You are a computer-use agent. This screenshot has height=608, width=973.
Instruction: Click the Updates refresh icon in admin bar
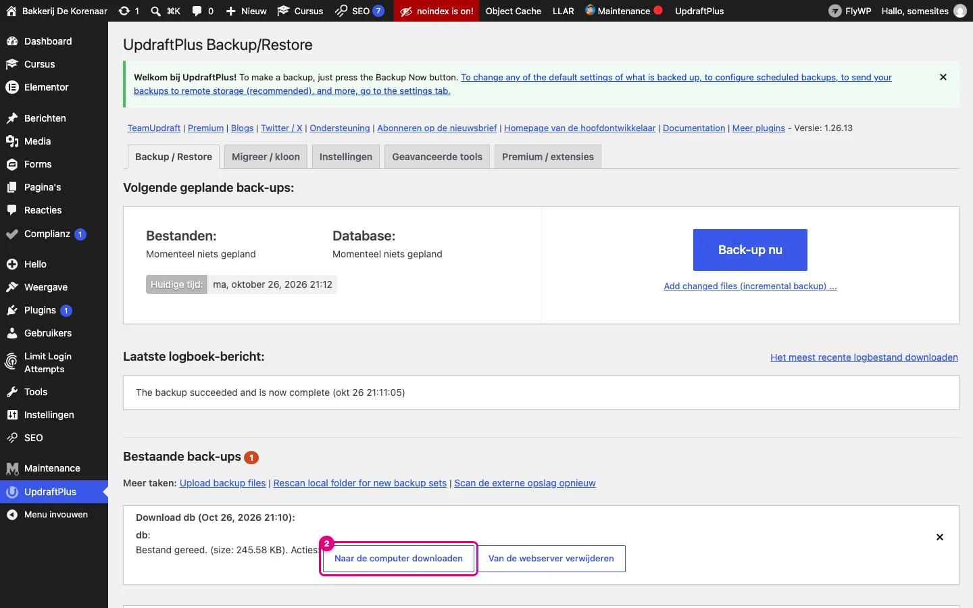[x=124, y=11]
